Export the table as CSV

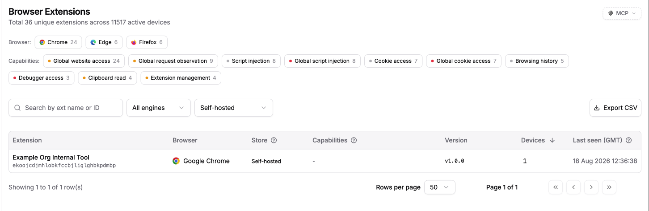[x=615, y=108]
